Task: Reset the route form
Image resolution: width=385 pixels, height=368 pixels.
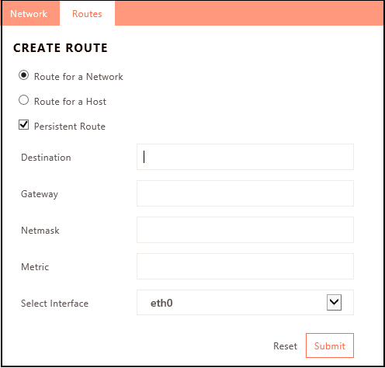Action: pyautogui.click(x=285, y=346)
